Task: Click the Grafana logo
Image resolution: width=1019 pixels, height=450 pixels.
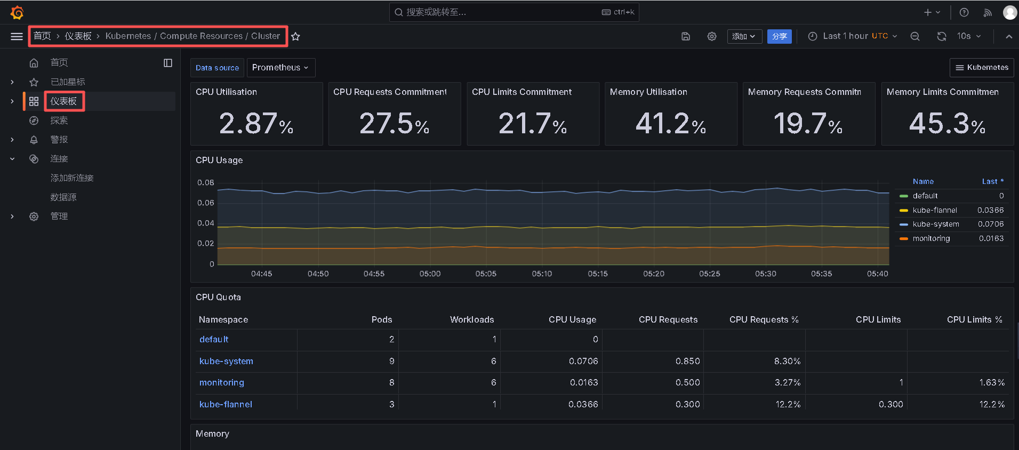Action: click(x=17, y=12)
